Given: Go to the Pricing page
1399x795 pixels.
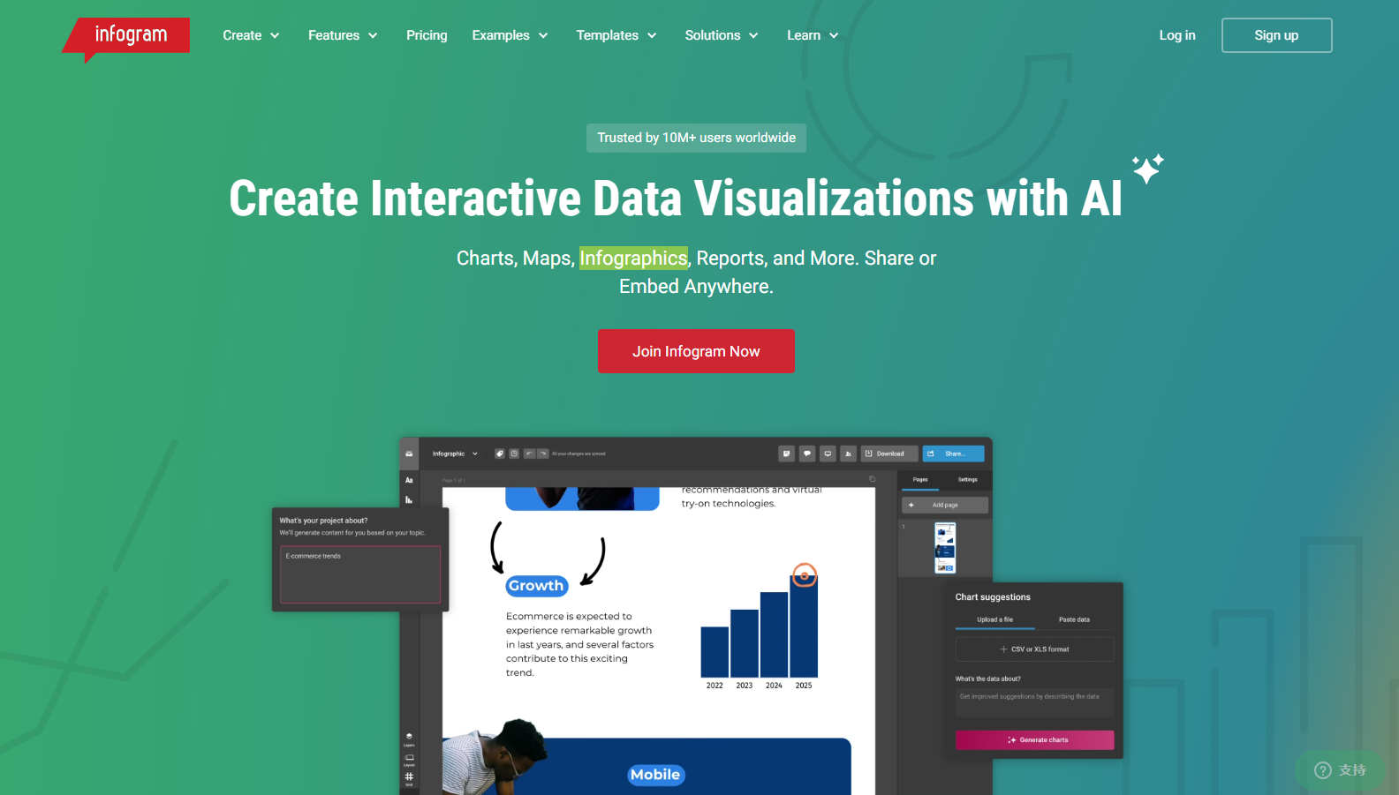Looking at the screenshot, I should [427, 35].
